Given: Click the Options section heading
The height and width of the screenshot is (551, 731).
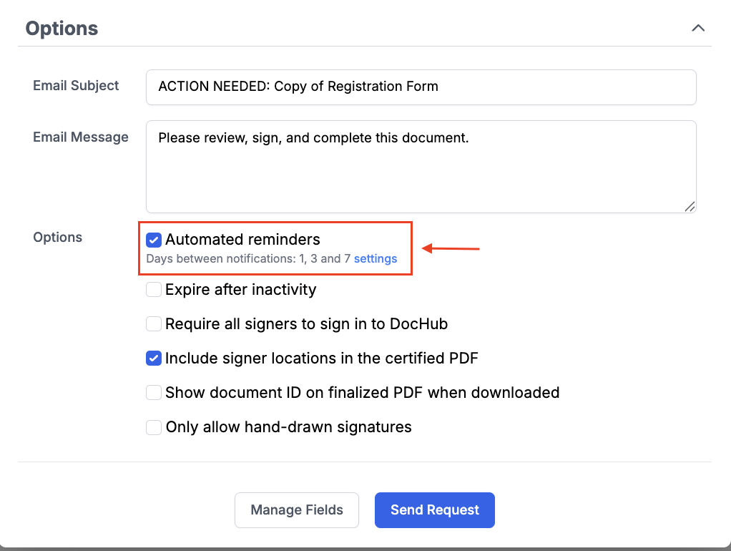Looking at the screenshot, I should pos(62,29).
